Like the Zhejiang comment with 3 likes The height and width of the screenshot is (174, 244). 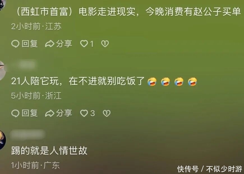pos(84,113)
